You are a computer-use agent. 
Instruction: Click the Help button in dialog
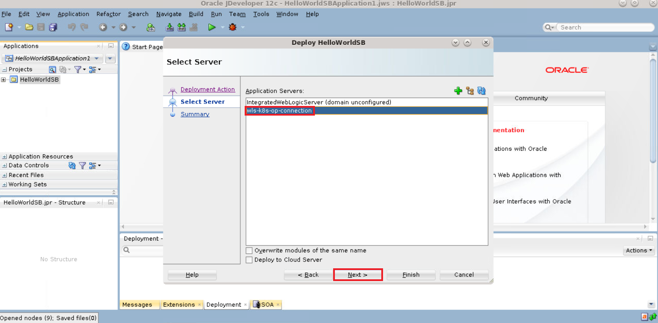(x=192, y=275)
